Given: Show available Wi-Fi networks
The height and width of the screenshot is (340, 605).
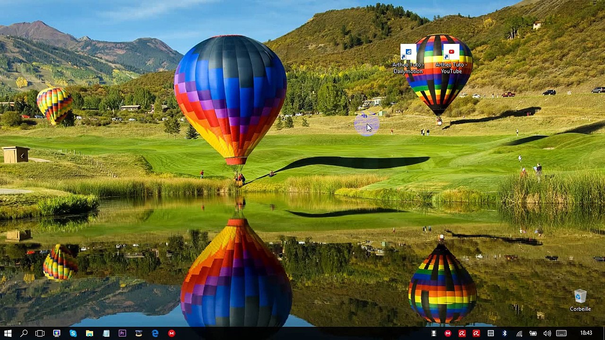Looking at the screenshot, I should pos(519,333).
